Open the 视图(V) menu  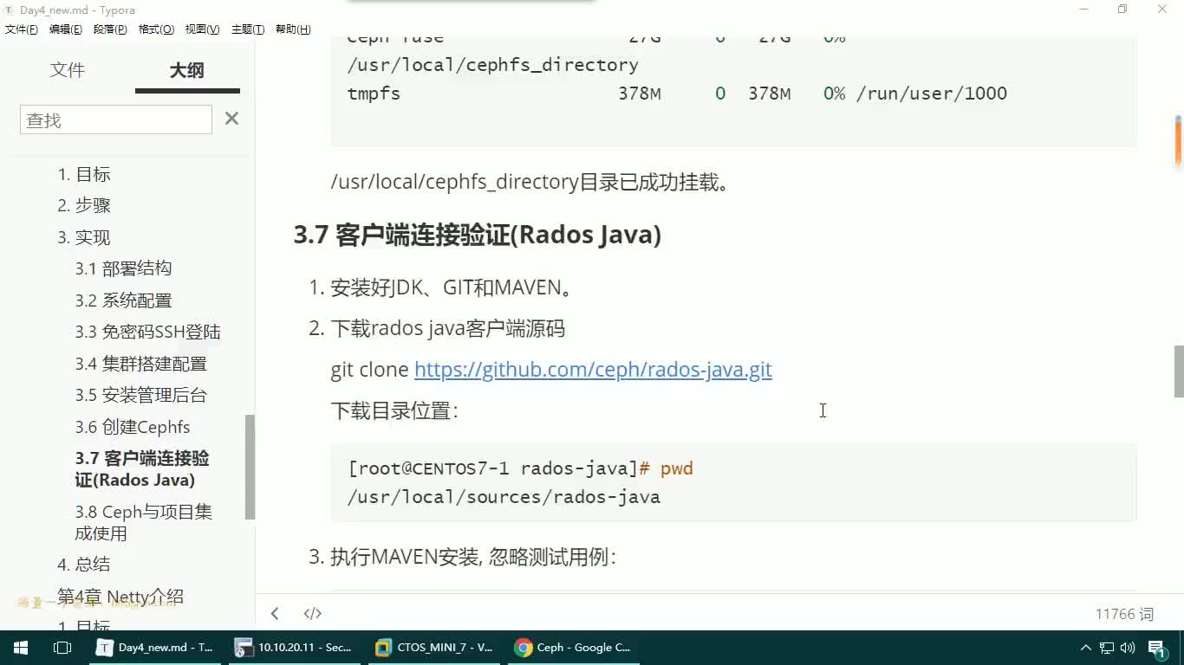pos(202,29)
